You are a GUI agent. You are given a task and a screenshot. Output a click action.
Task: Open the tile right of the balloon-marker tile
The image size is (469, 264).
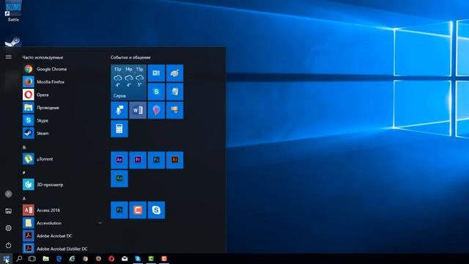click(x=174, y=110)
